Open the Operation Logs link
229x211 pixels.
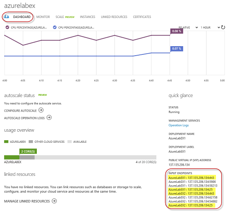pyautogui.click(x=178, y=125)
